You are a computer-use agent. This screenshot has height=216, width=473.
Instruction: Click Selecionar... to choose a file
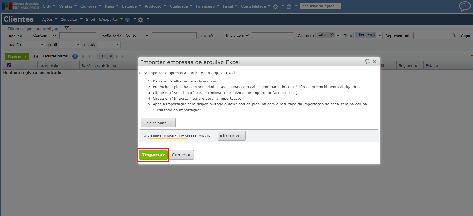(x=158, y=123)
